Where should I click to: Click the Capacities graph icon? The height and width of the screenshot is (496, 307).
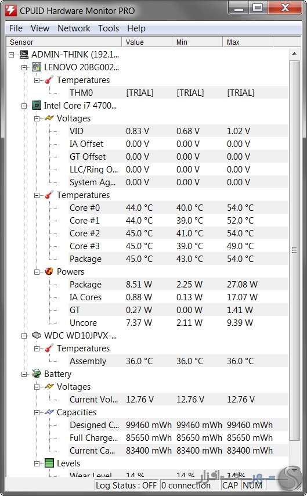(x=49, y=412)
